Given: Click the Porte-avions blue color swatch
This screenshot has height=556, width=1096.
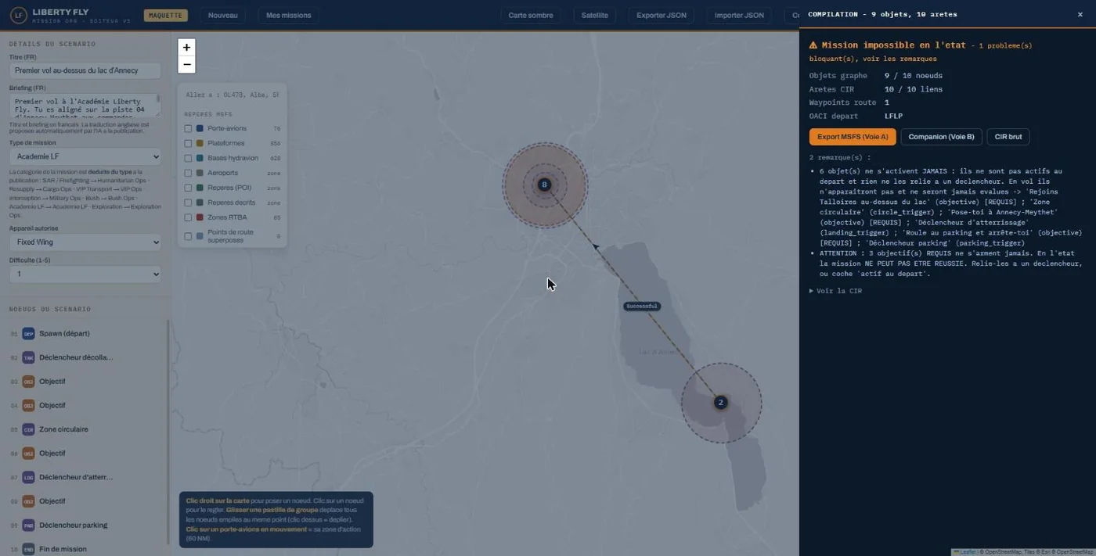Looking at the screenshot, I should (x=200, y=128).
